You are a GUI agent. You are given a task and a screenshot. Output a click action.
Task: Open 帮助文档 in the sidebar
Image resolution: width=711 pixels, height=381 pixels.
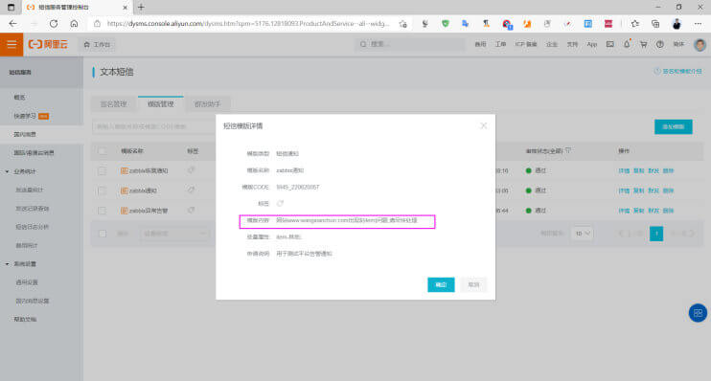[x=25, y=320]
